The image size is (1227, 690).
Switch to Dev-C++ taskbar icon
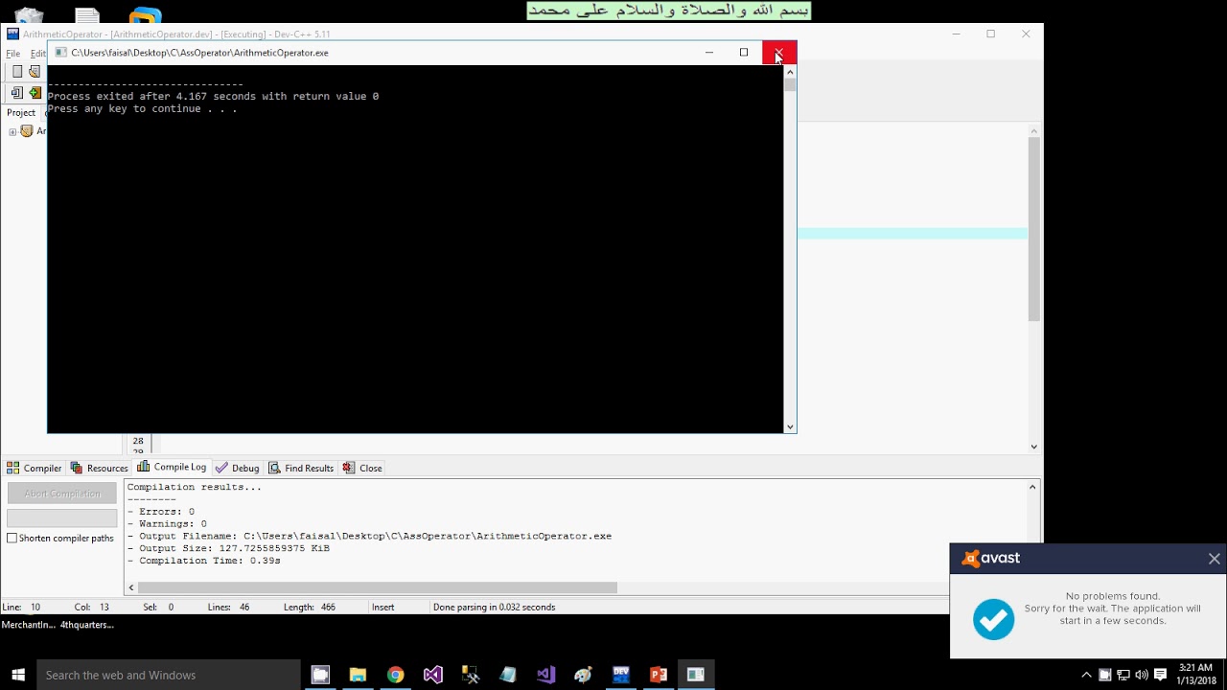(x=620, y=675)
